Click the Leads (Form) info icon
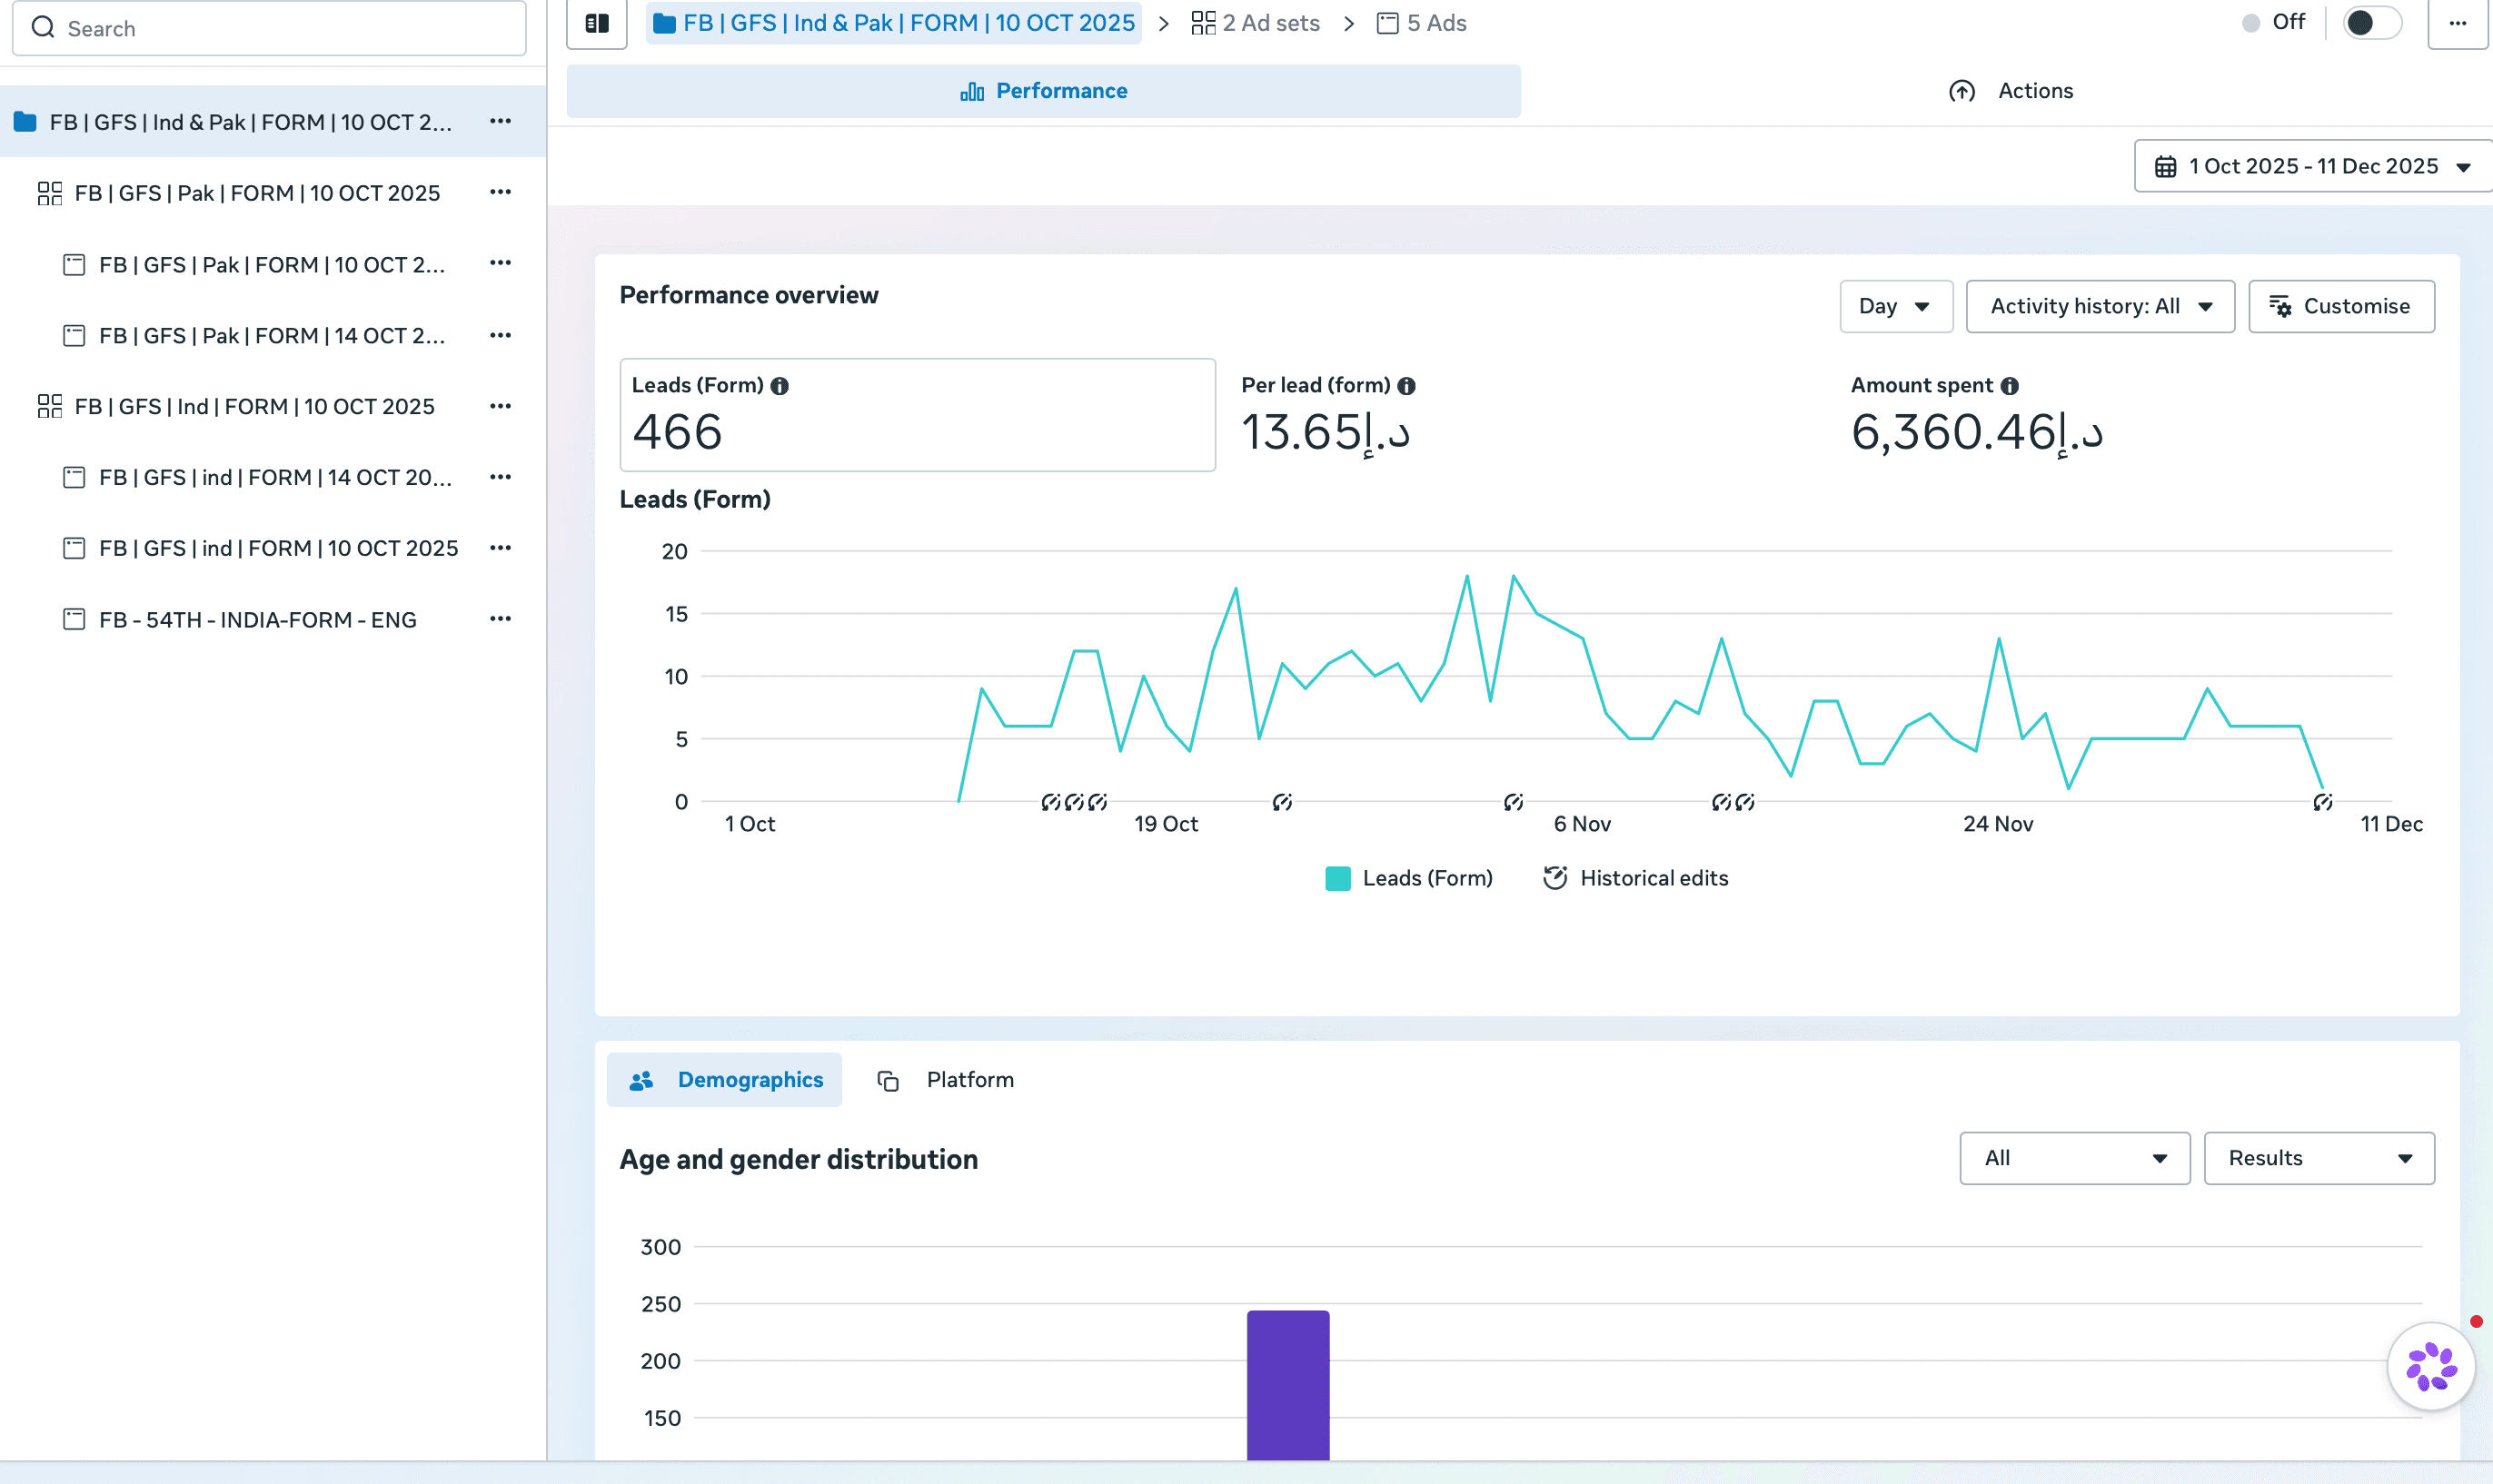Image resolution: width=2493 pixels, height=1484 pixels. (780, 386)
